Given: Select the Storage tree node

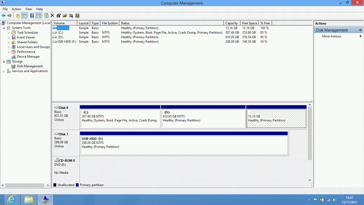Looking at the screenshot, I should [17, 61].
